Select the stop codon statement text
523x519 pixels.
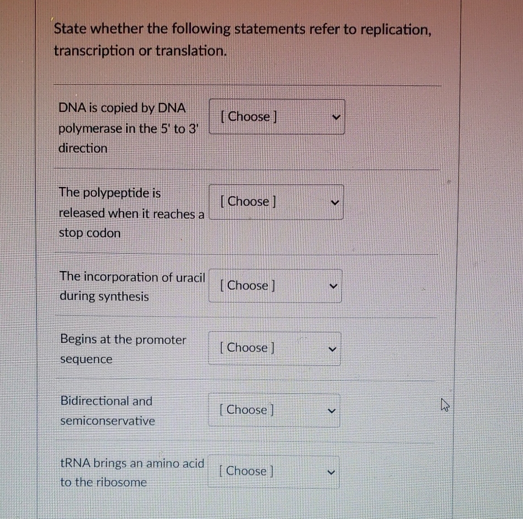click(x=131, y=213)
